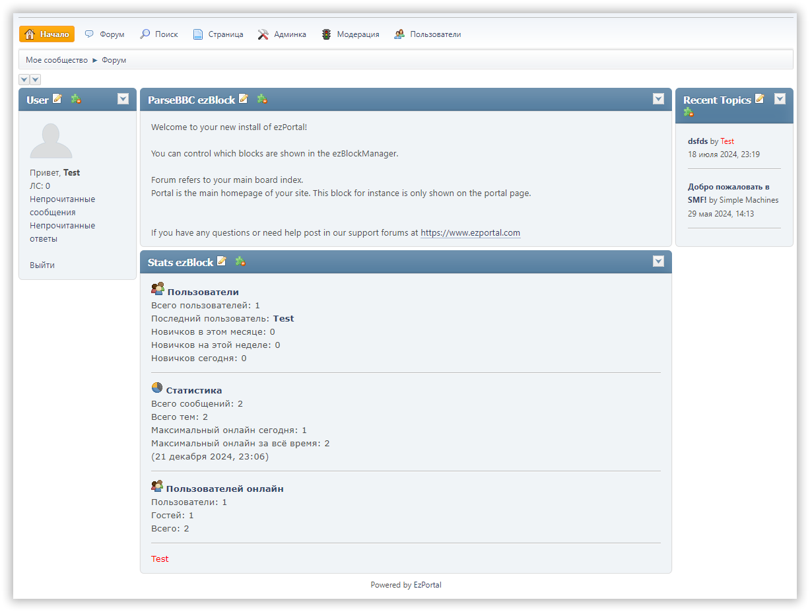Toggle the first column collapse arrow
This screenshot has width=810, height=612.
pos(24,80)
